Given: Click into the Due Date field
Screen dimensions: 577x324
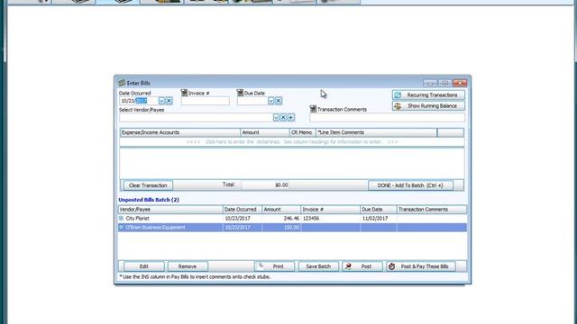Looking at the screenshot, I should 252,101.
